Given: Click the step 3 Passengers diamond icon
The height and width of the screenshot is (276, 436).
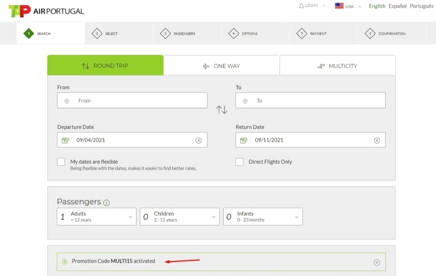Looking at the screenshot, I should [x=165, y=34].
